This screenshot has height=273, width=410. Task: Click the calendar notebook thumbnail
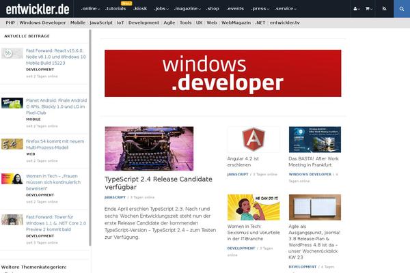[x=315, y=207]
